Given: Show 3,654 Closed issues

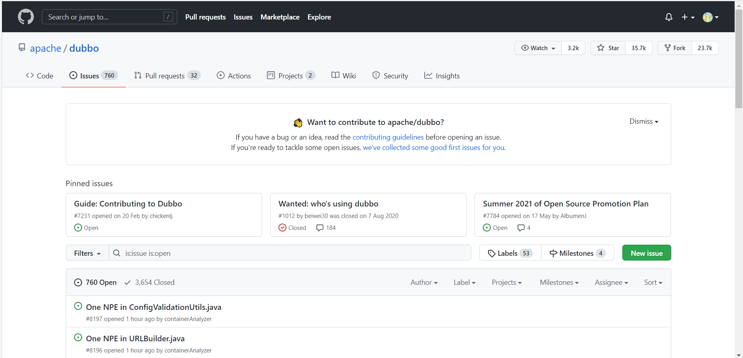Looking at the screenshot, I should coord(149,282).
